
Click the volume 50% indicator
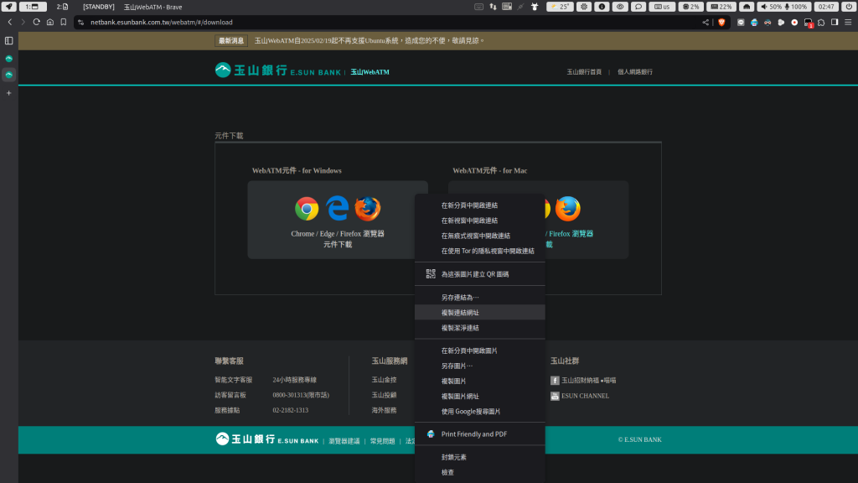[x=771, y=7]
